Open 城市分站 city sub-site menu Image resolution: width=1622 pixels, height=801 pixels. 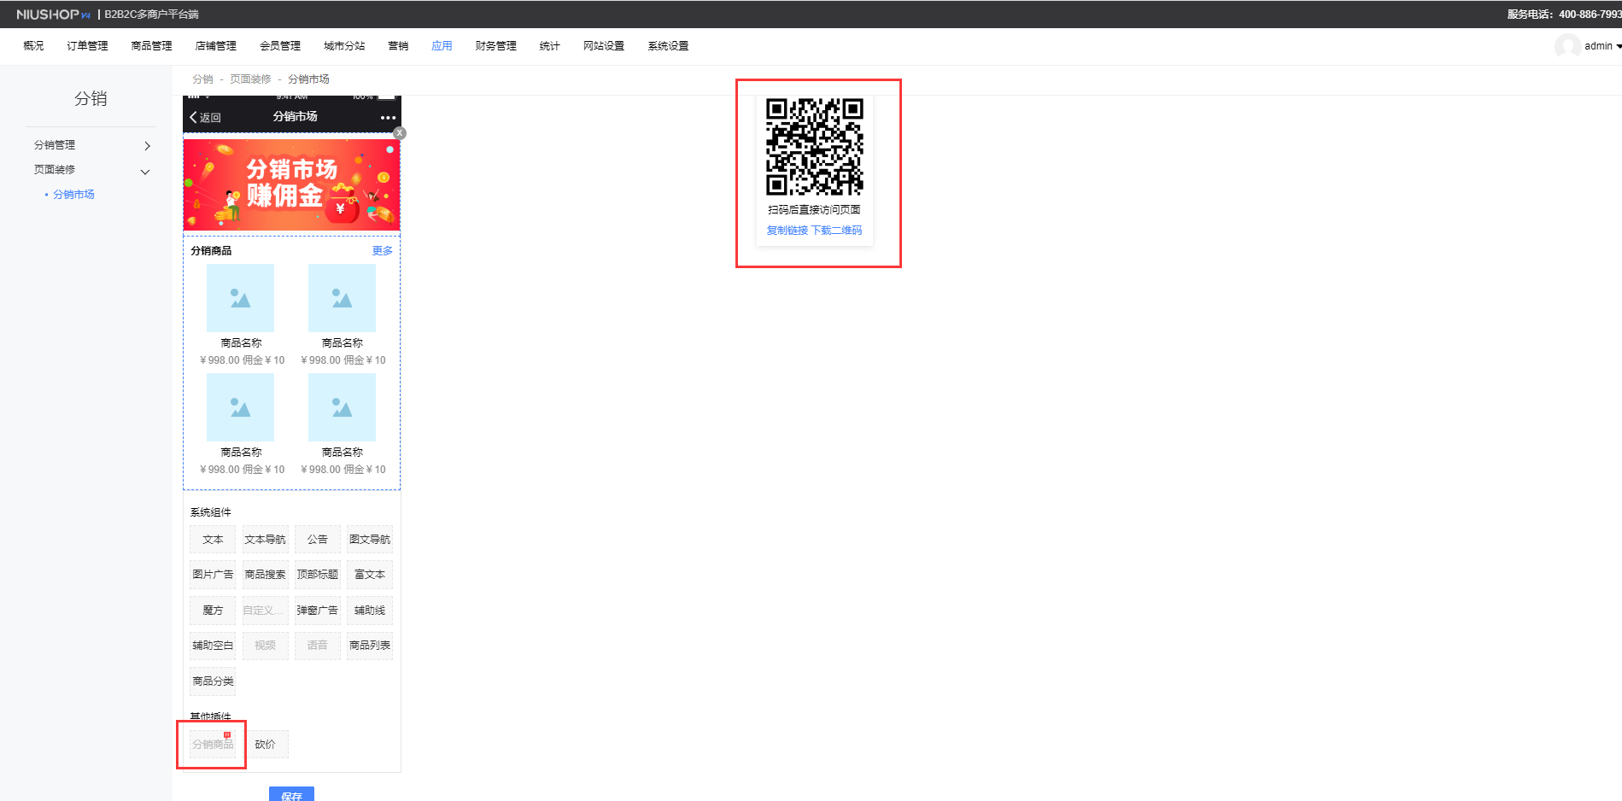coord(344,46)
